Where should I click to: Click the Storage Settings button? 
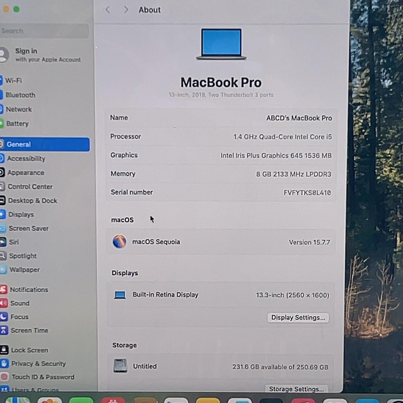[296, 388]
